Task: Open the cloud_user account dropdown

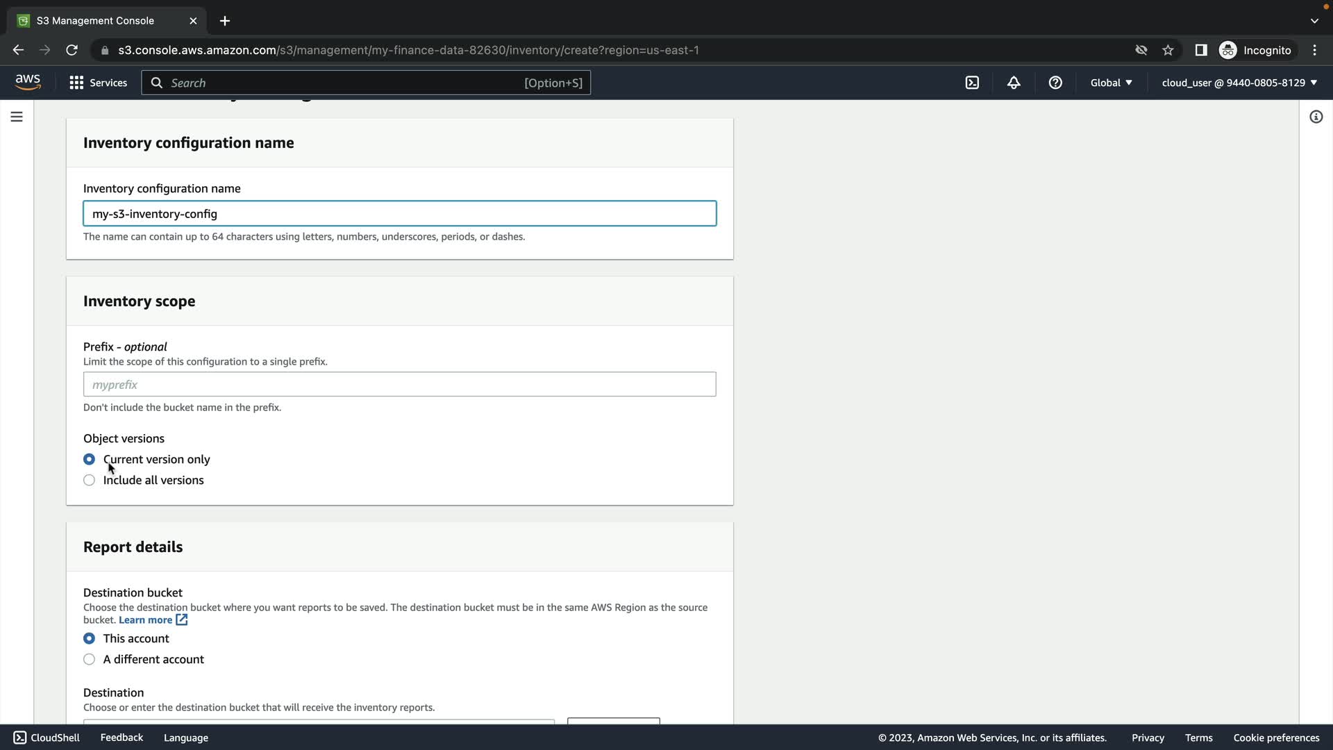Action: [x=1239, y=83]
